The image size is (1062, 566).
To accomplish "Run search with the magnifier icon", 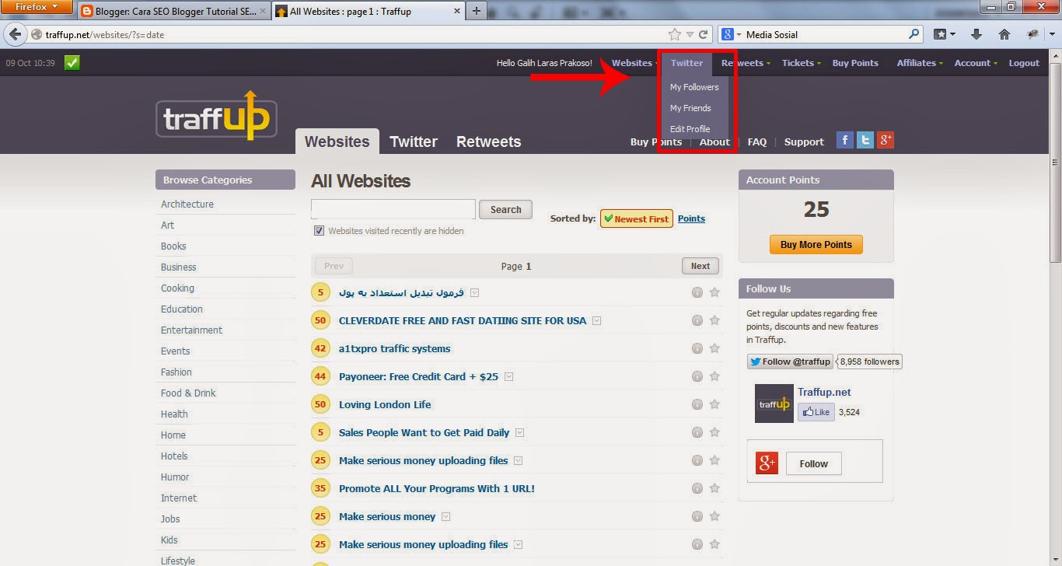I will (x=914, y=34).
